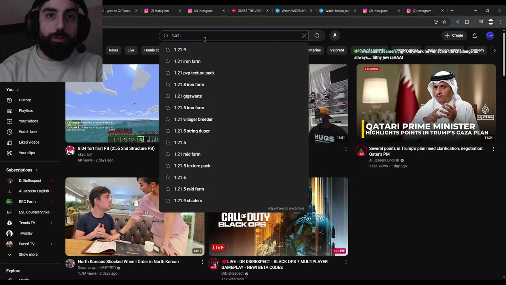Open Liked videos in the sidebar
The width and height of the screenshot is (506, 285).
point(29,142)
